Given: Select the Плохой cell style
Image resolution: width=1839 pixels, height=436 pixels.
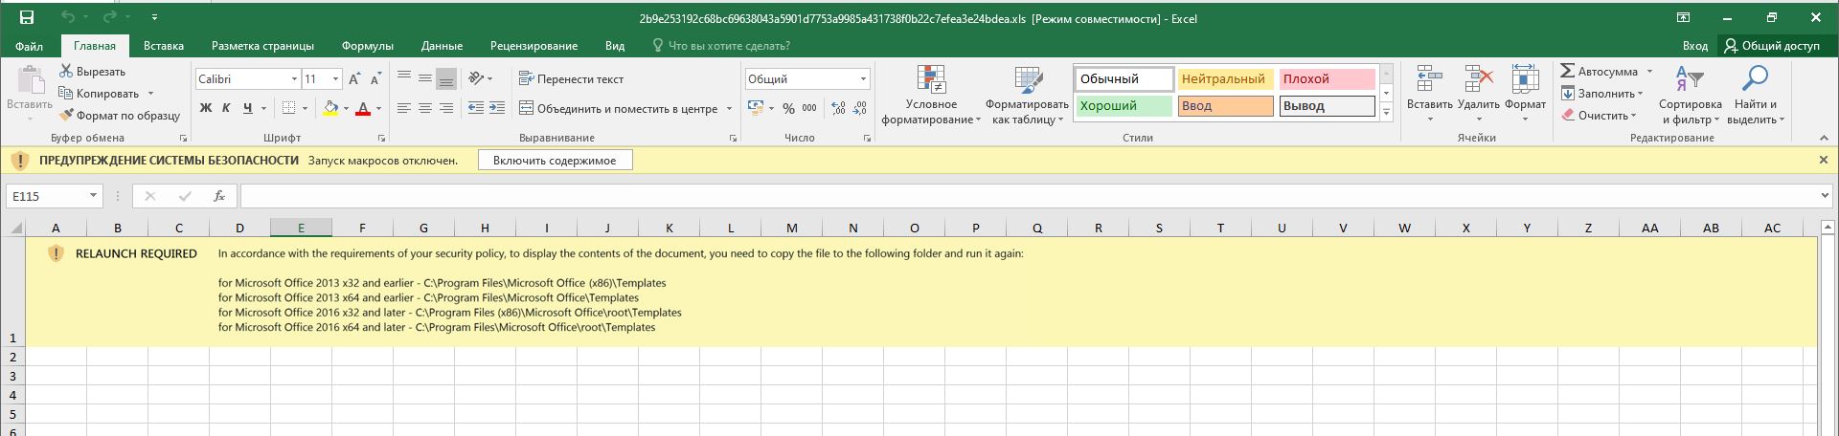Looking at the screenshot, I should point(1327,79).
